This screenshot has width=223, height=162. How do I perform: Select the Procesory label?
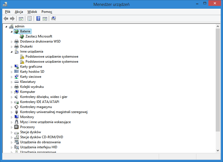click(x=27, y=127)
